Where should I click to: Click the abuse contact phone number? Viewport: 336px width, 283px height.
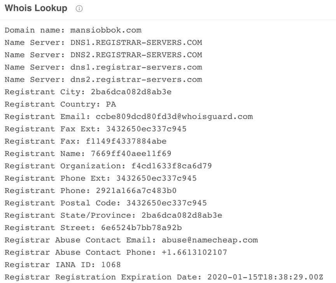coord(194,252)
